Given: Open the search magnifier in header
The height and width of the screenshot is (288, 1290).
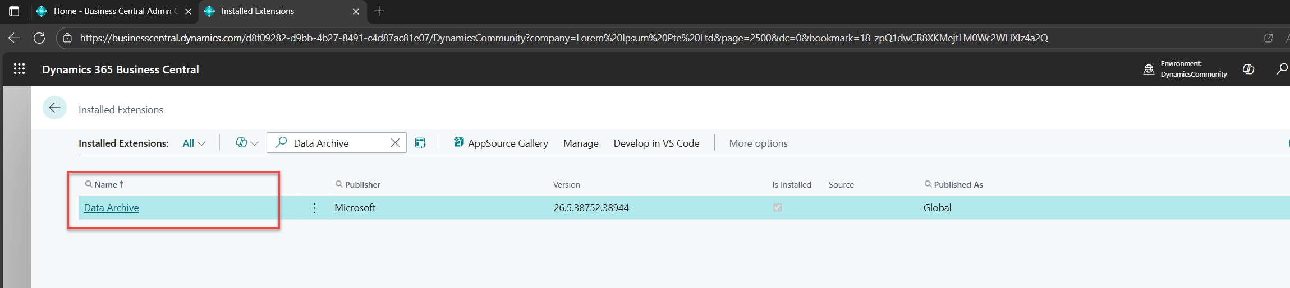Looking at the screenshot, I should click(x=1282, y=69).
